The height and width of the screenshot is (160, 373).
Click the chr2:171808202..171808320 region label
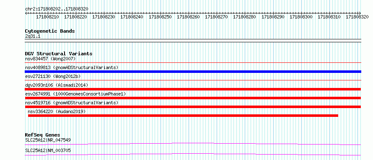coord(57,9)
